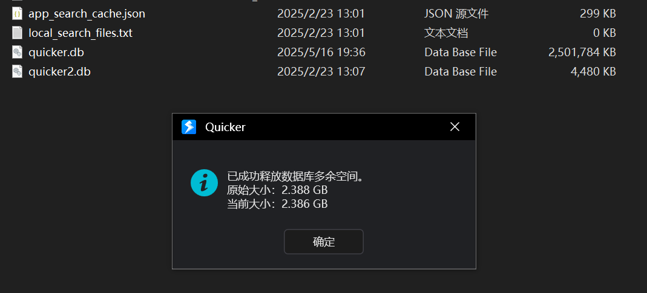Click the 2,501,784 KB size value
The image size is (647, 293).
point(582,53)
